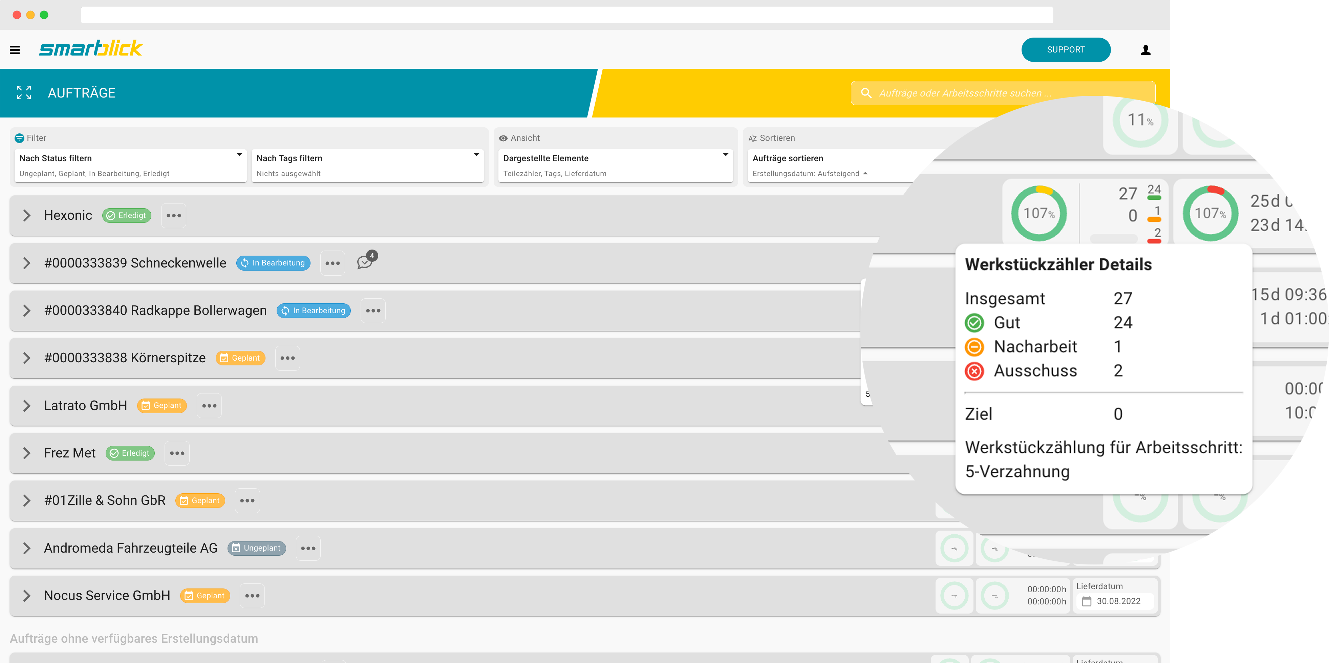Open more options for Frez Met
The height and width of the screenshot is (663, 1329).
(177, 453)
